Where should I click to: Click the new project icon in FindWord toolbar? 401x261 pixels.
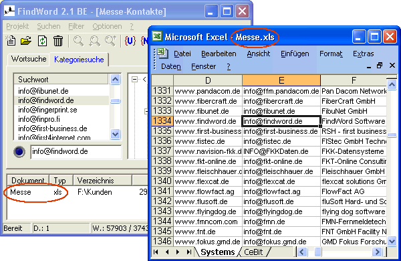11,41
